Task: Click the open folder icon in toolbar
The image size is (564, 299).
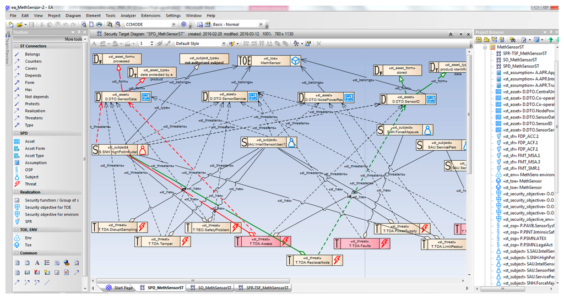Action: pos(20,25)
